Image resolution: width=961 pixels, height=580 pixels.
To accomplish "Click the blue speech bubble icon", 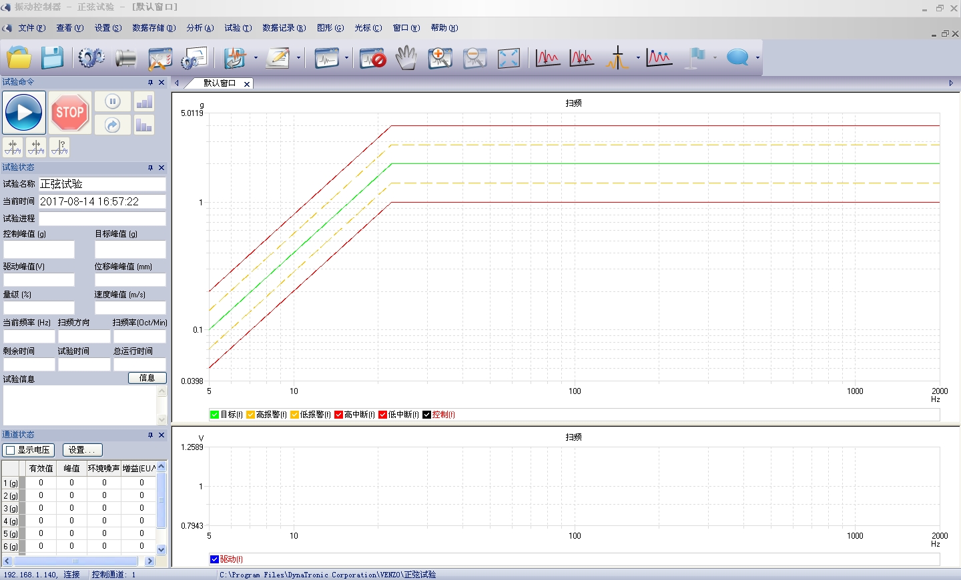I will click(737, 58).
